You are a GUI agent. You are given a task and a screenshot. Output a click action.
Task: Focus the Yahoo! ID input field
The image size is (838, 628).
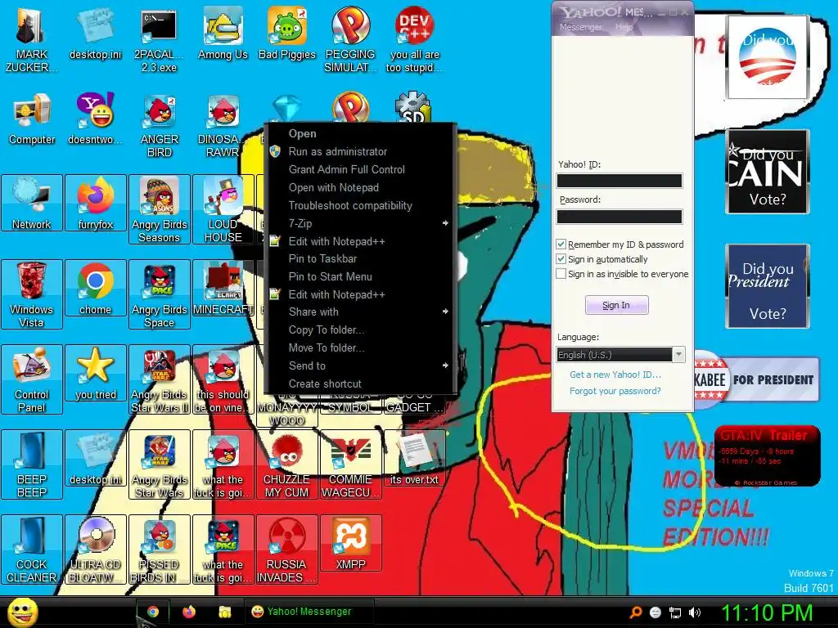pyautogui.click(x=619, y=181)
